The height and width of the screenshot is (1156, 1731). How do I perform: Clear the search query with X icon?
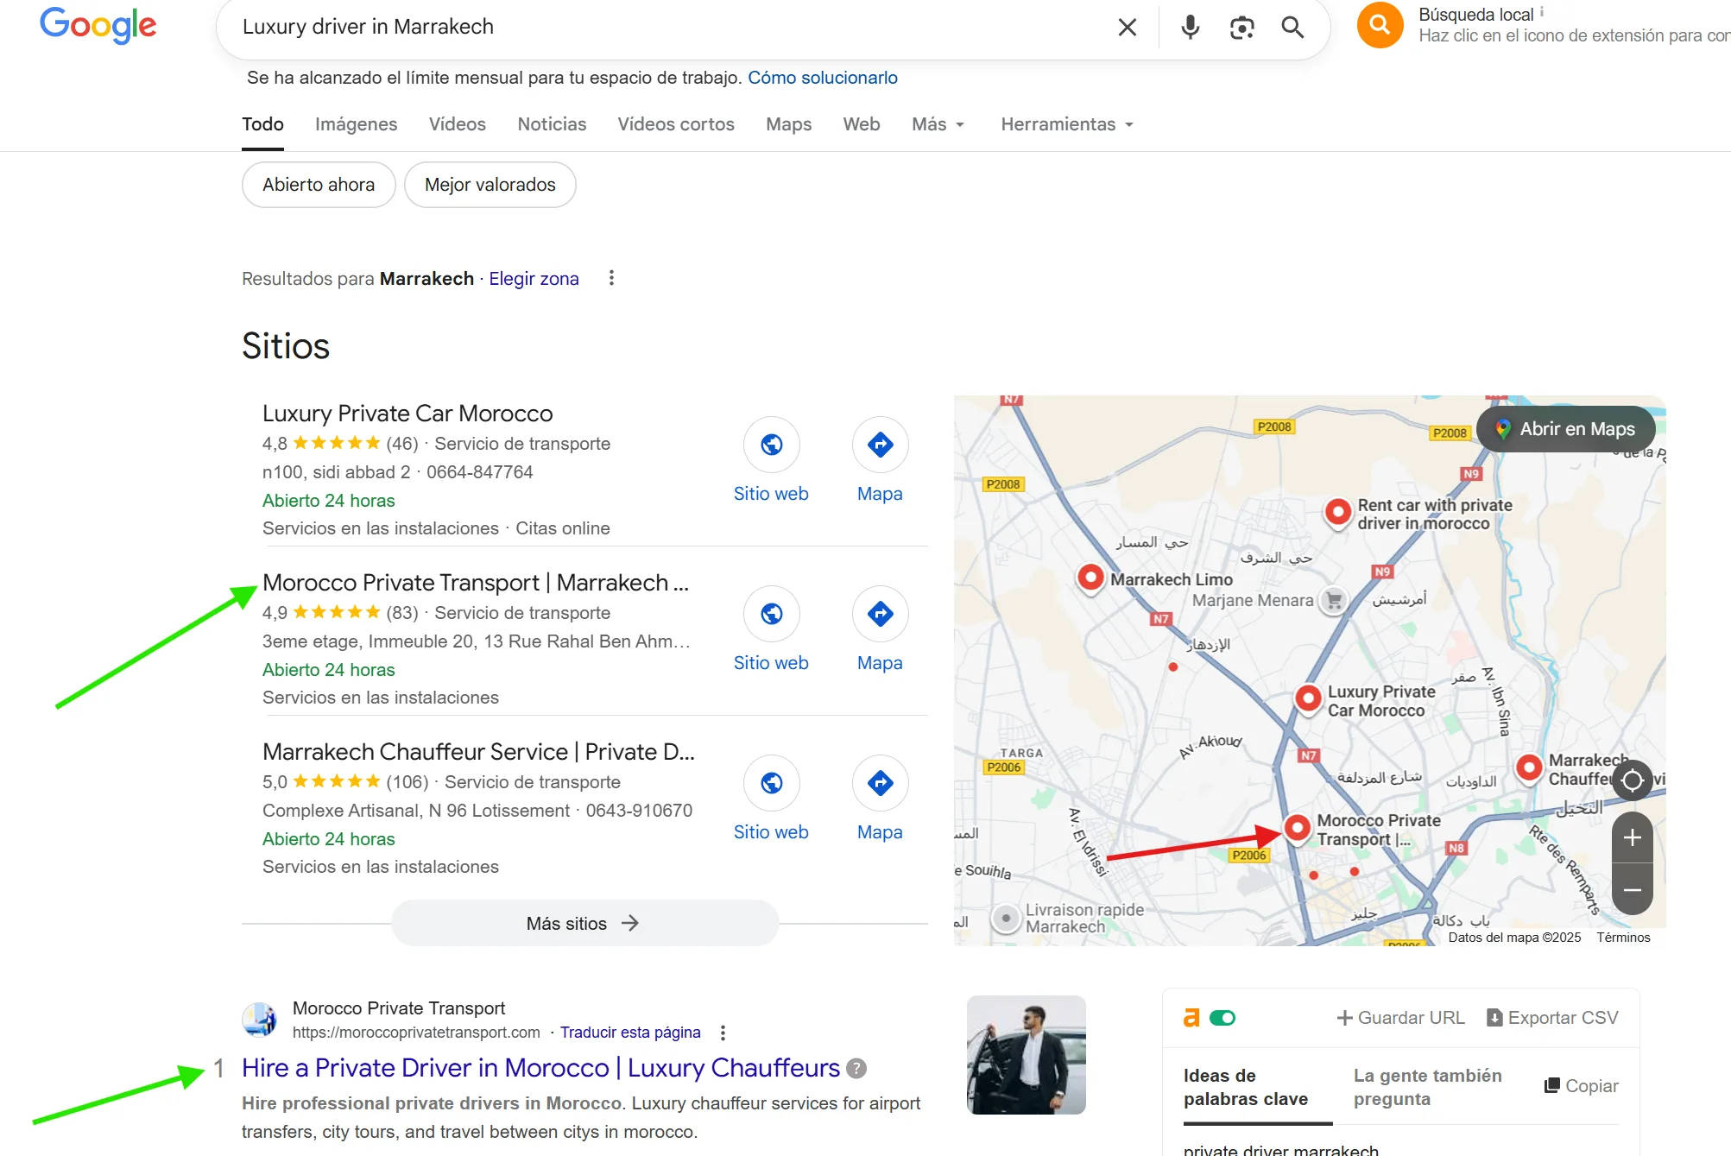coord(1127,28)
